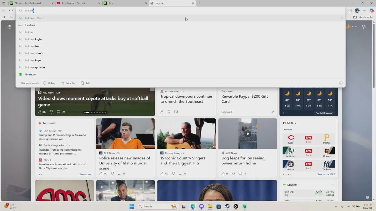Open clock and date in taskbar
The image size is (376, 211).
pos(368,206)
